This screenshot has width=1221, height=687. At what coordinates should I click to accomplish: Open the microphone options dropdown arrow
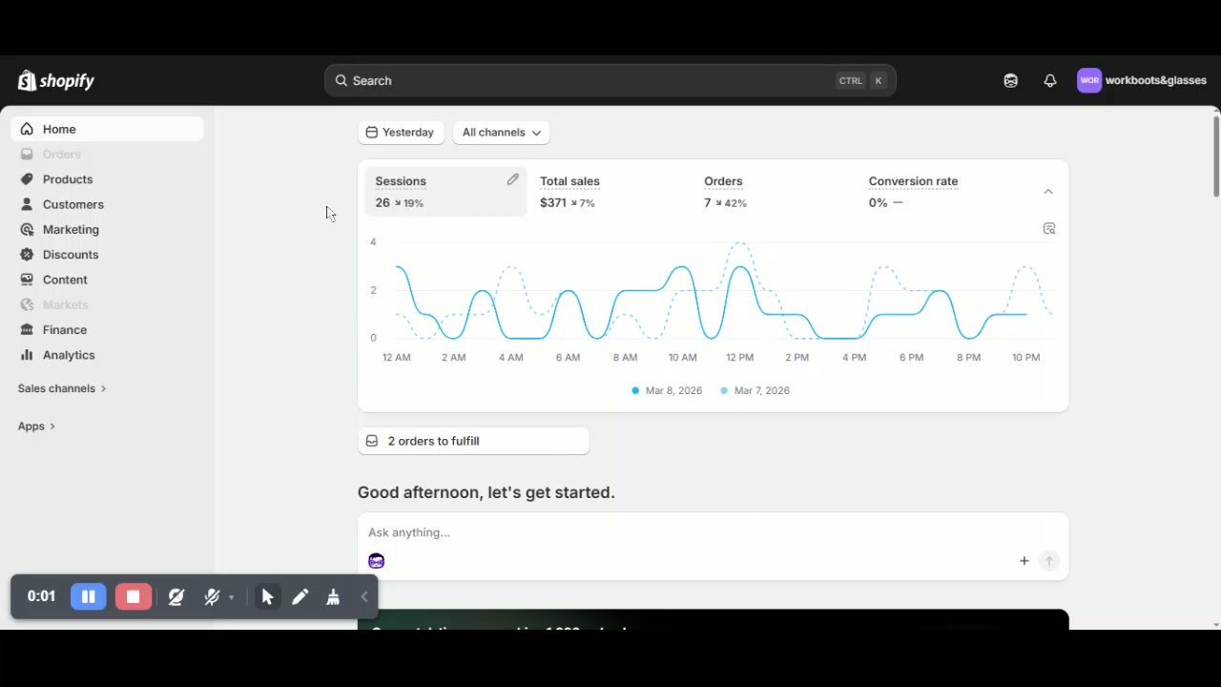click(232, 598)
